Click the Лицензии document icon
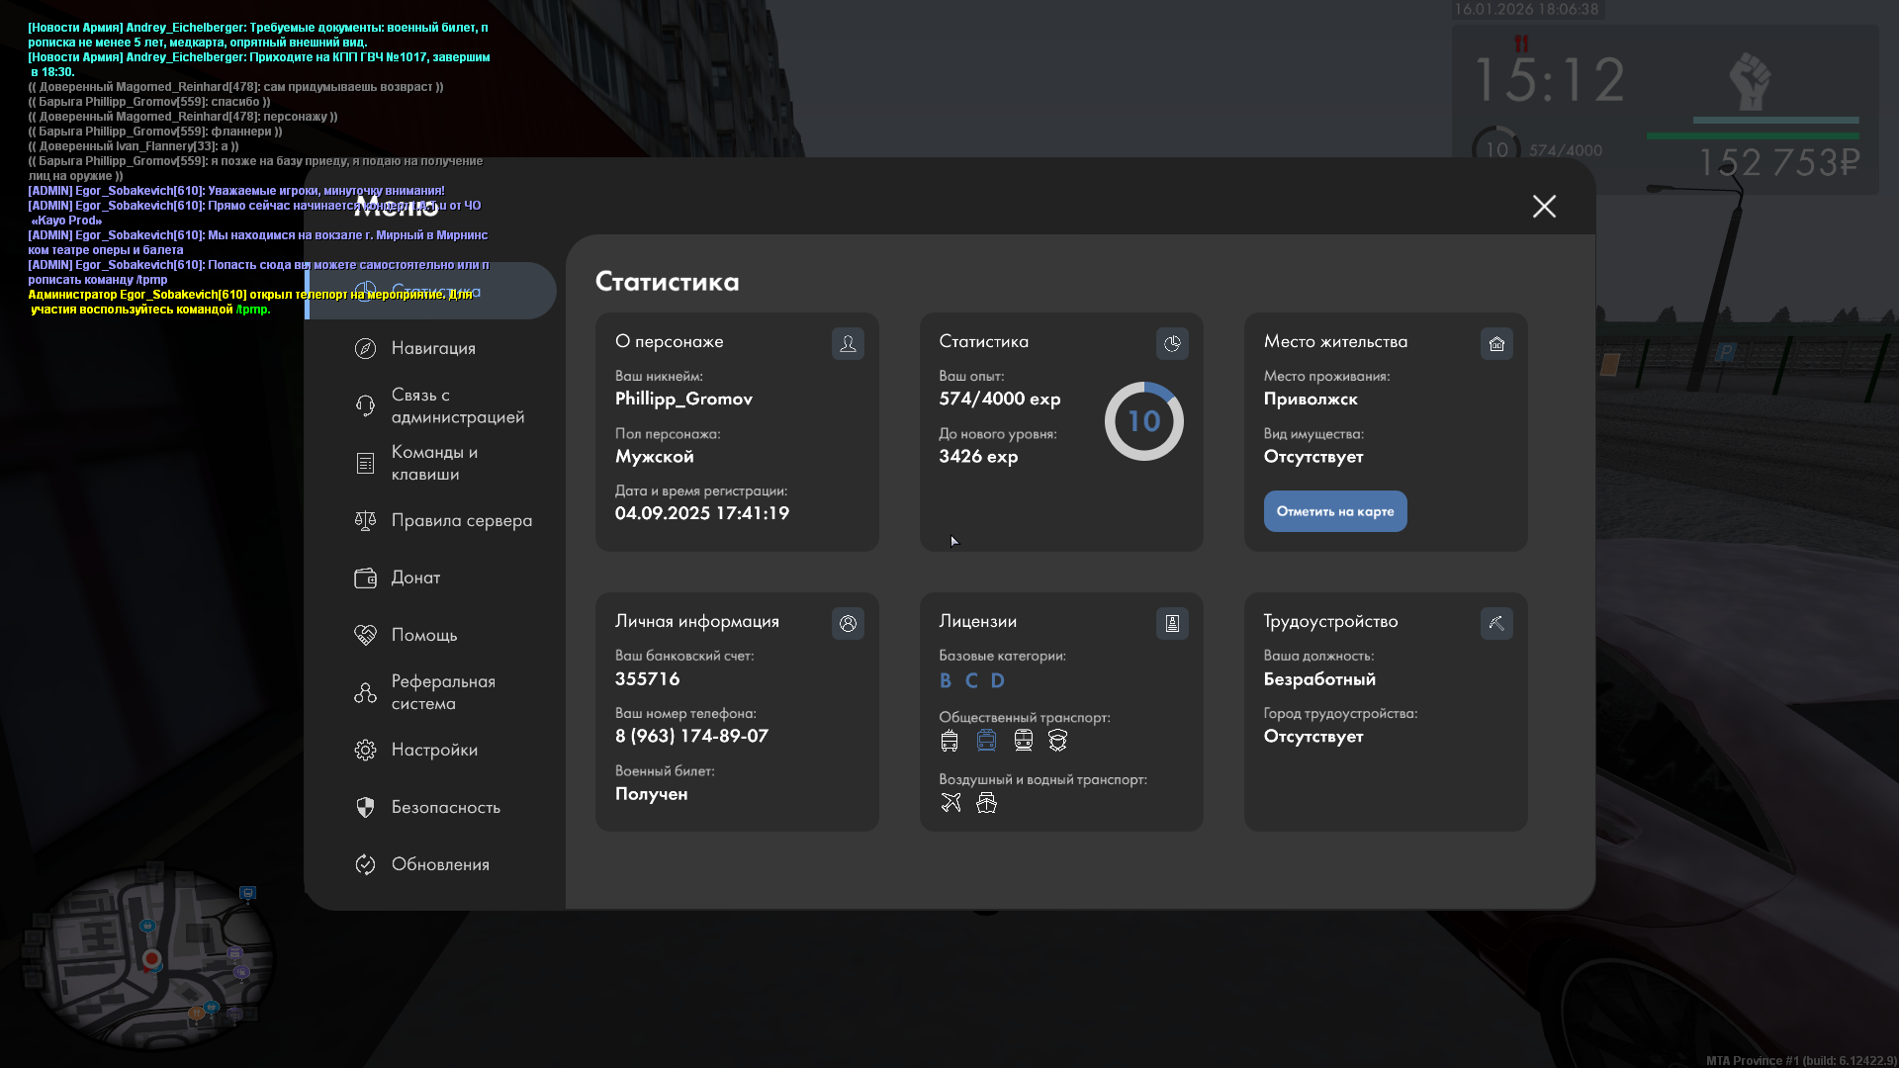This screenshot has width=1899, height=1068. click(x=1172, y=623)
